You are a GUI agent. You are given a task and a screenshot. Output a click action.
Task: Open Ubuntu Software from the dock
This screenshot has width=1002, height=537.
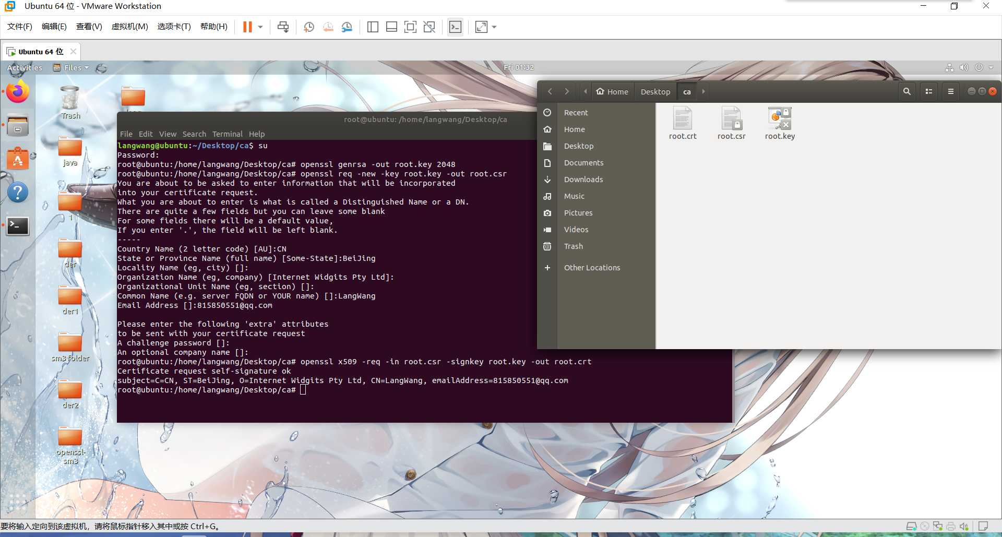pos(18,159)
